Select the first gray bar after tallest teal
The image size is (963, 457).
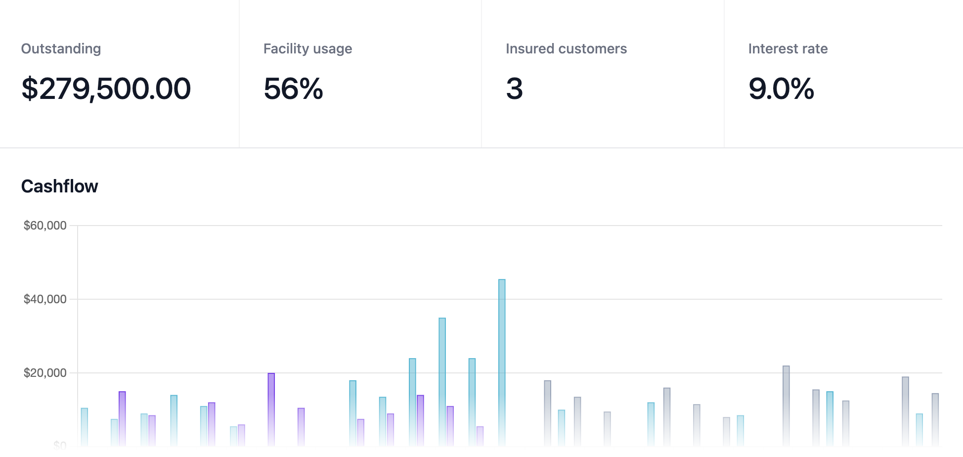[x=547, y=413]
